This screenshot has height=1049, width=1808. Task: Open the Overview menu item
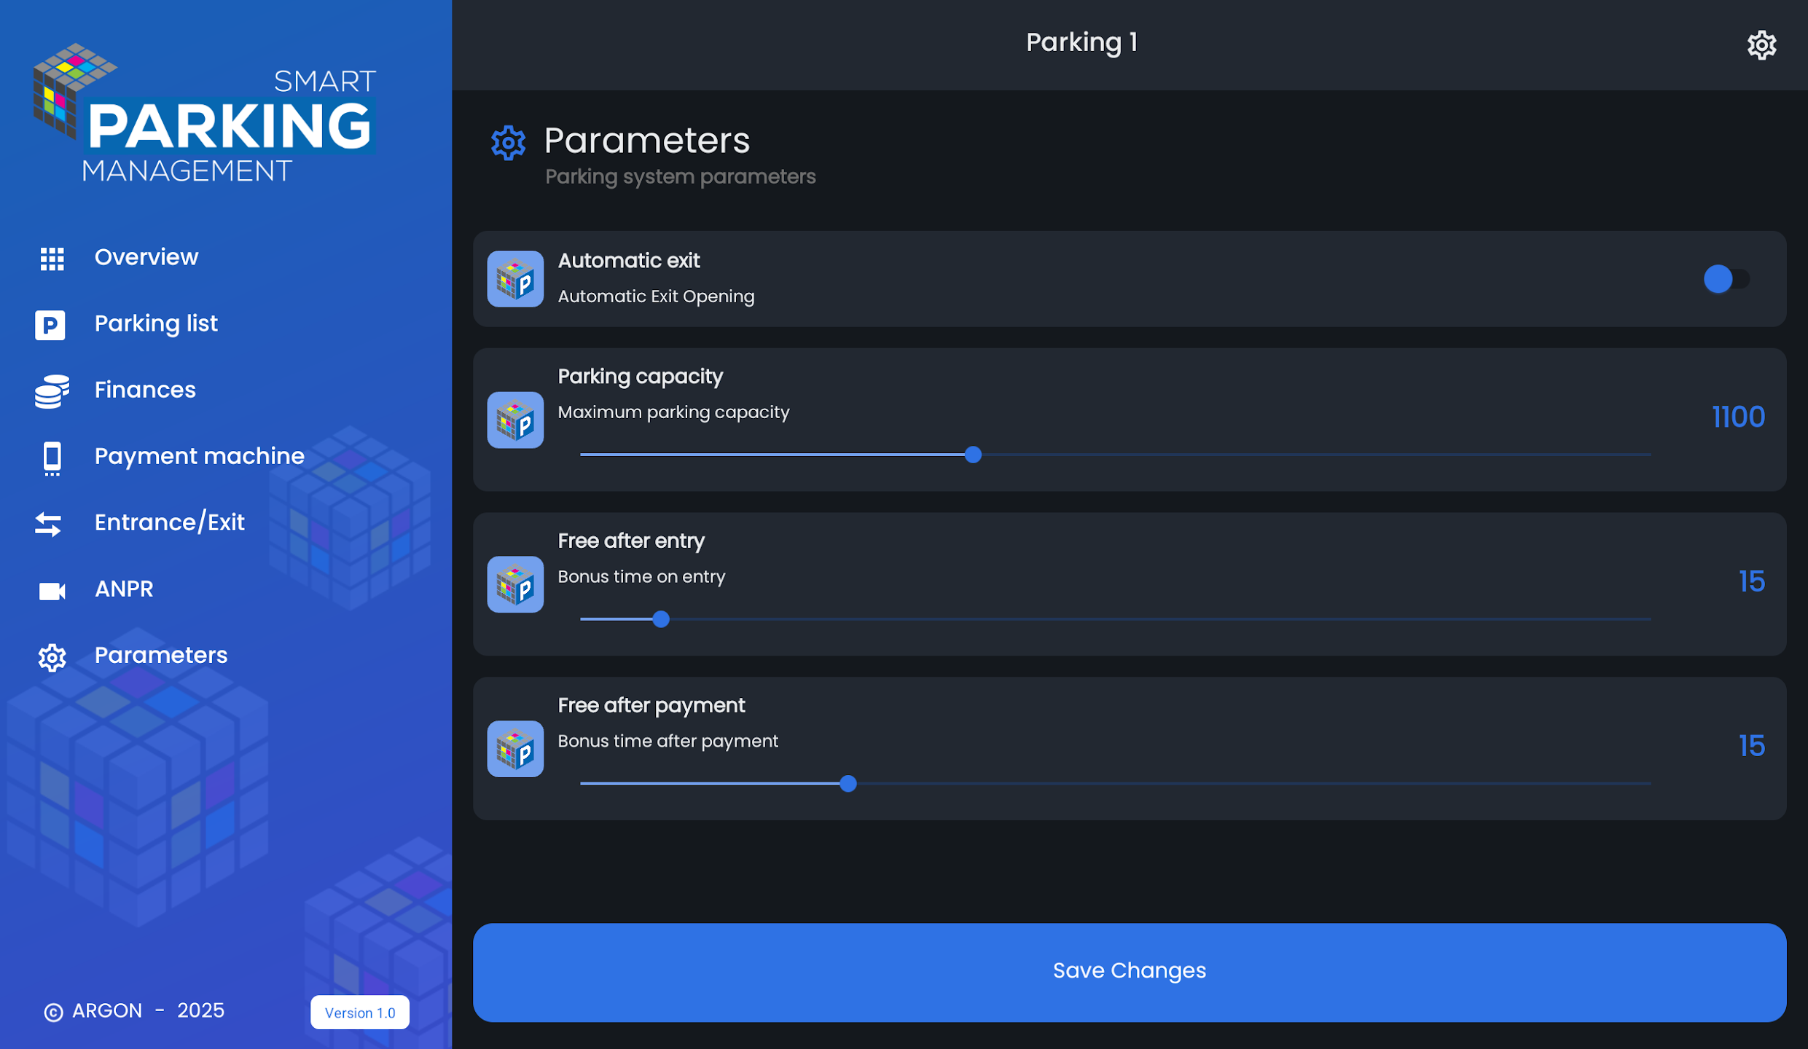tap(146, 258)
